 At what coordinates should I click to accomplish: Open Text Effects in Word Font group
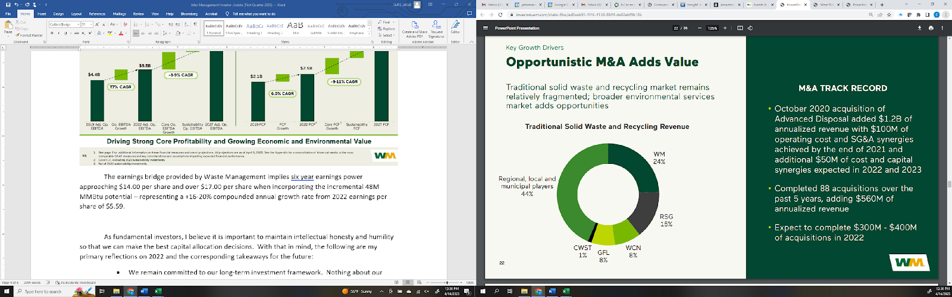coord(99,33)
